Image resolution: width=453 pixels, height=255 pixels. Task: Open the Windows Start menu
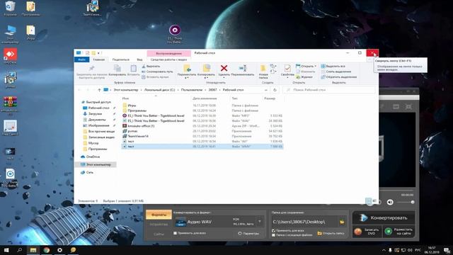click(6, 250)
